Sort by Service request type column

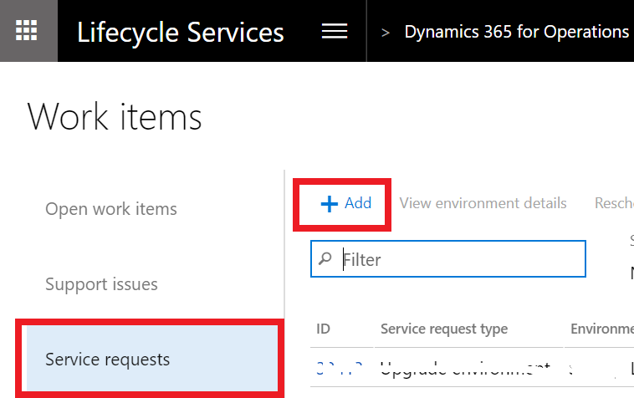coord(444,329)
